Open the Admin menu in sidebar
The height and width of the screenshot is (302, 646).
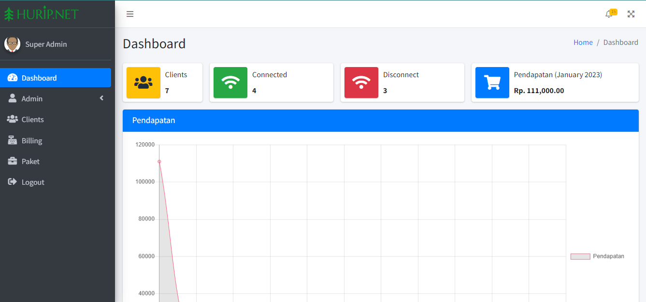pos(32,98)
